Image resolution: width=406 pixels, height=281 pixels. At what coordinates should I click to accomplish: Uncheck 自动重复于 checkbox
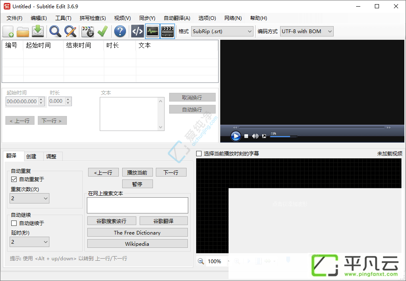point(14,179)
